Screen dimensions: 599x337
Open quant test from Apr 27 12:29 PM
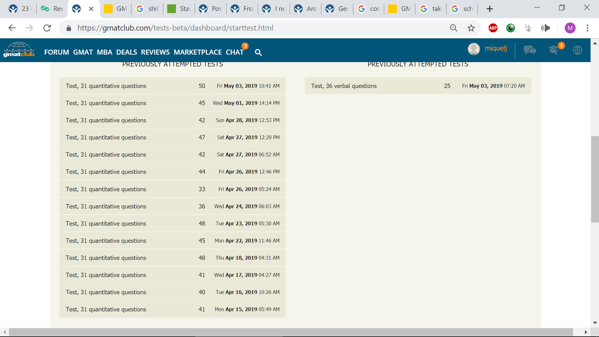pos(173,137)
